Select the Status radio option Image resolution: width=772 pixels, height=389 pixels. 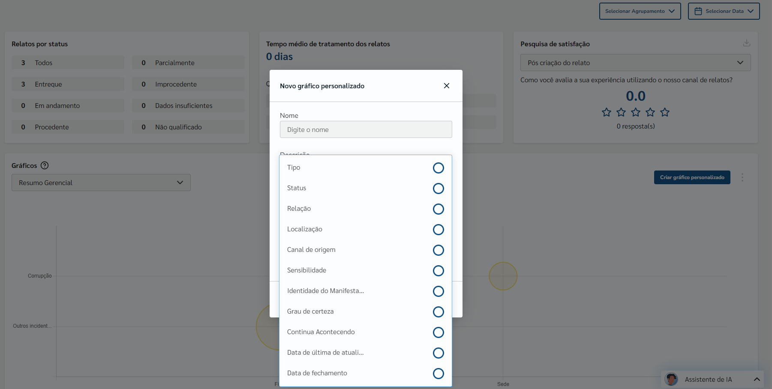click(x=438, y=189)
